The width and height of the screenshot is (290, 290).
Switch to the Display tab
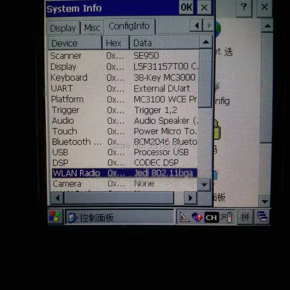tap(63, 28)
